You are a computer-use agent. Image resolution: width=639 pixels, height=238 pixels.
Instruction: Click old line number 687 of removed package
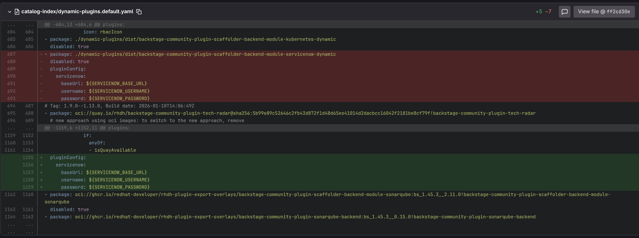(x=11, y=54)
